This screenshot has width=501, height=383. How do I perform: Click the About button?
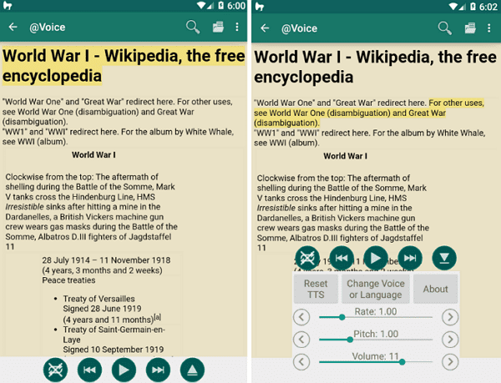(436, 289)
